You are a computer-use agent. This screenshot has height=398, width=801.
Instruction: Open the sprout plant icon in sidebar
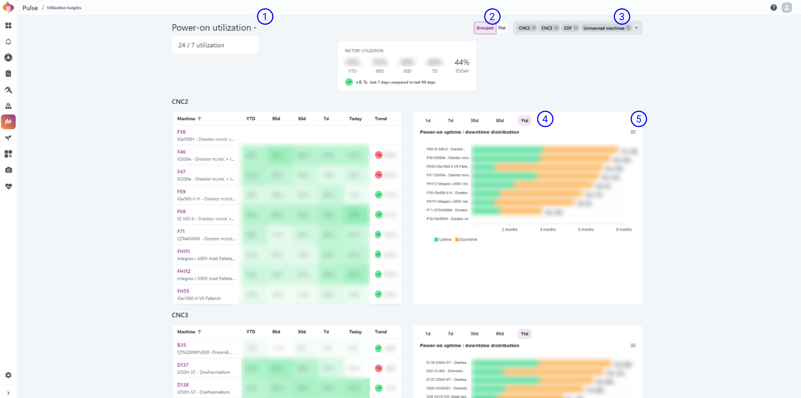tap(8, 138)
